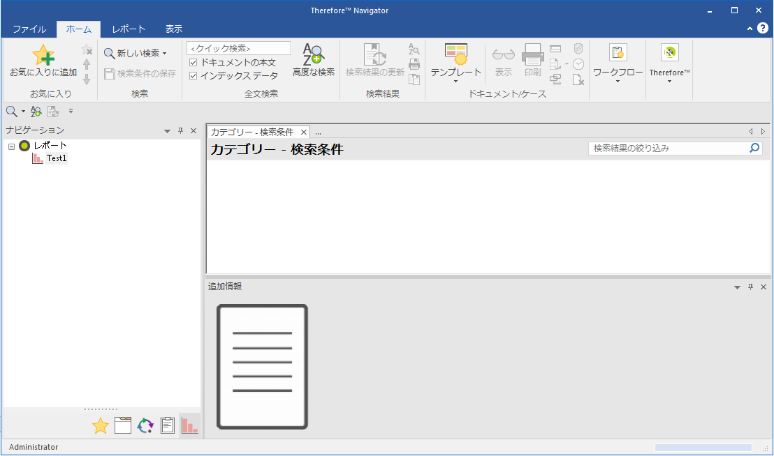Open the favorites star view in navigation bottom bar
Screen dimensions: 774x456
(x=100, y=425)
